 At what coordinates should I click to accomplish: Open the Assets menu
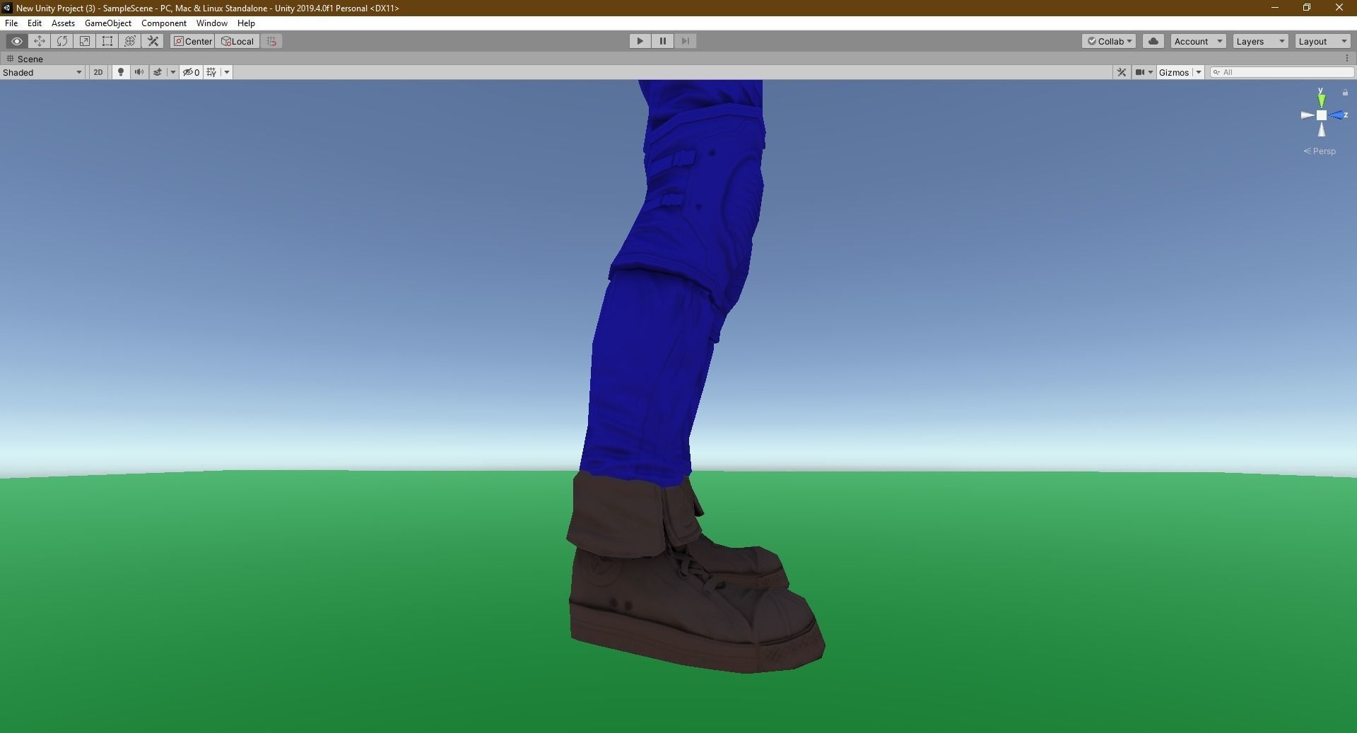[x=63, y=23]
